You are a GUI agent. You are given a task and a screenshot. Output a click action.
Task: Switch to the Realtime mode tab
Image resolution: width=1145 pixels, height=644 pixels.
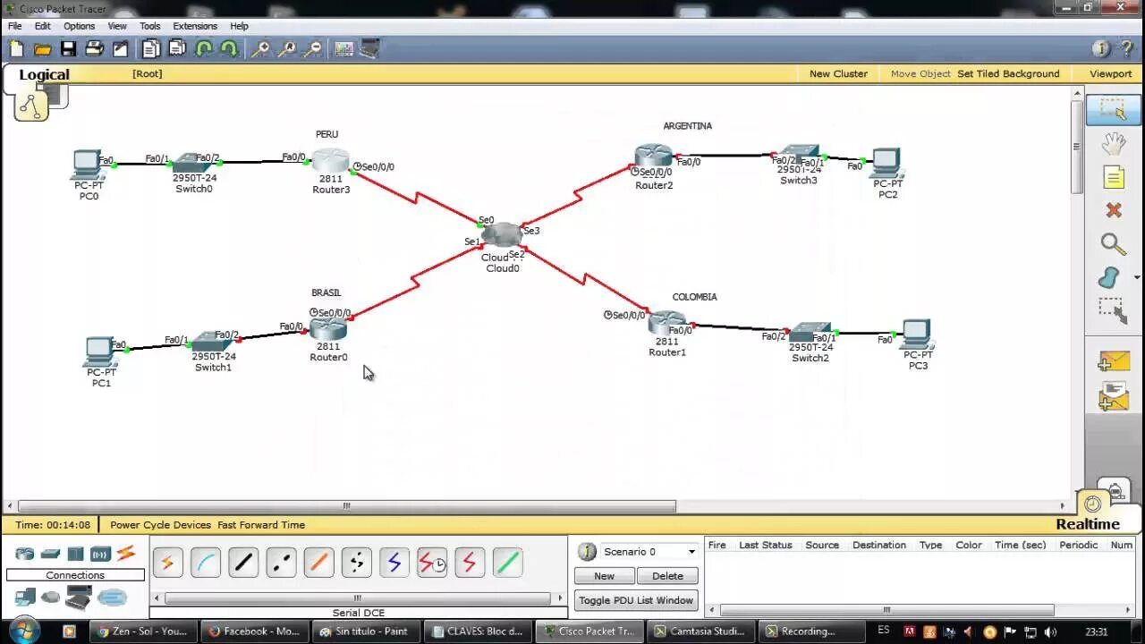tap(1088, 524)
